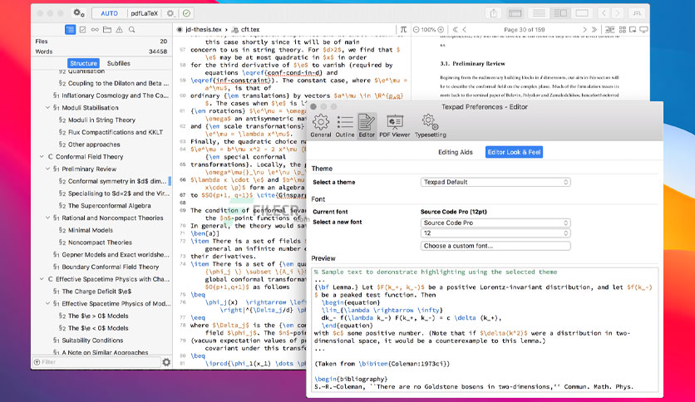Screen dimensions: 695x402
Task: Open the to-do checklist sidebar view
Action: click(82, 30)
